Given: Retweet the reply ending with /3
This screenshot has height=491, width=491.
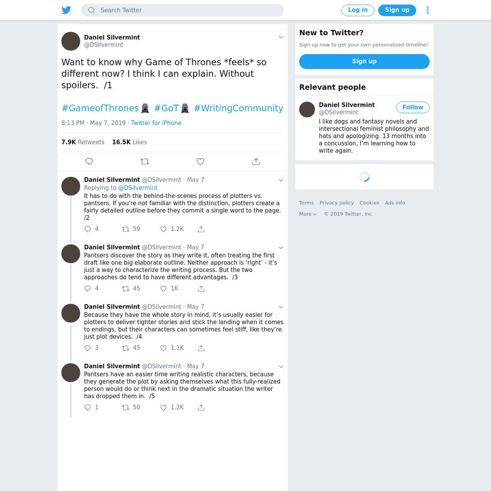Looking at the screenshot, I should click(125, 289).
